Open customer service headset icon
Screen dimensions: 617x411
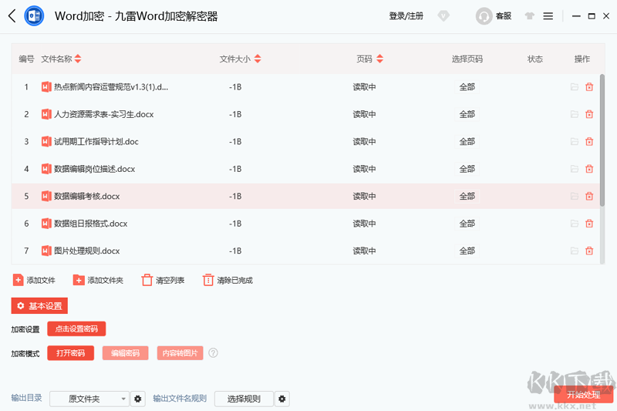[484, 16]
